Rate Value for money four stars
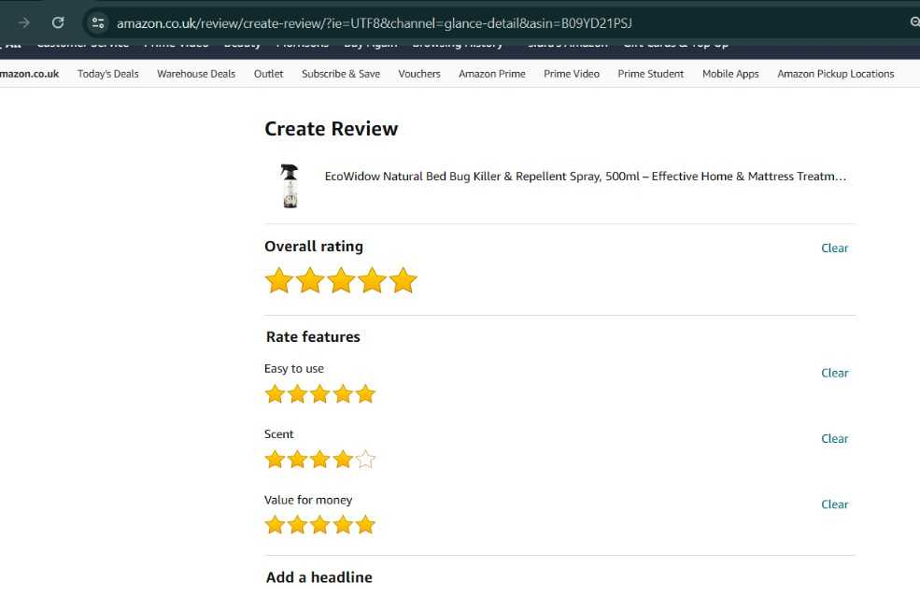 [x=343, y=524]
